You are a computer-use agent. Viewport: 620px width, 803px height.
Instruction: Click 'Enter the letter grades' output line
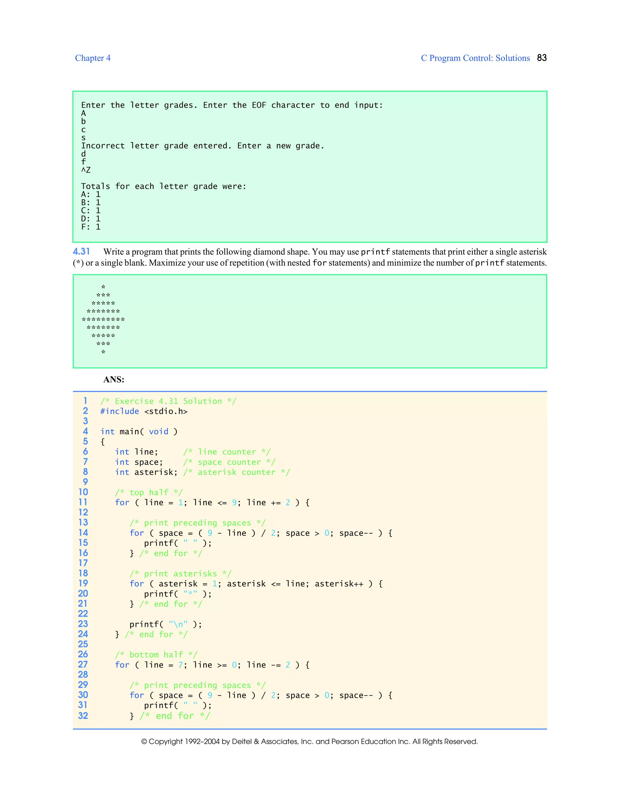[232, 105]
